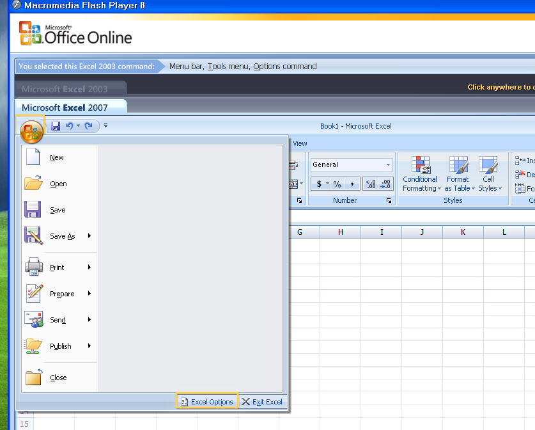The height and width of the screenshot is (430, 535).
Task: Select the Accounting Number Format dollar icon
Action: click(319, 184)
